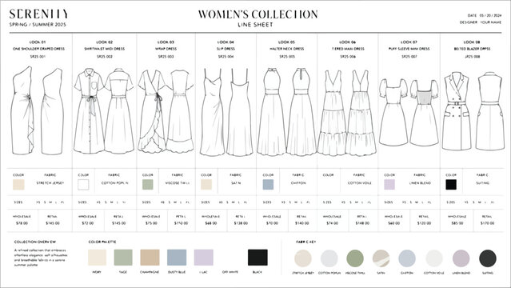Pick the Ivory swatch in the color palette
511x288 pixels.
click(97, 258)
